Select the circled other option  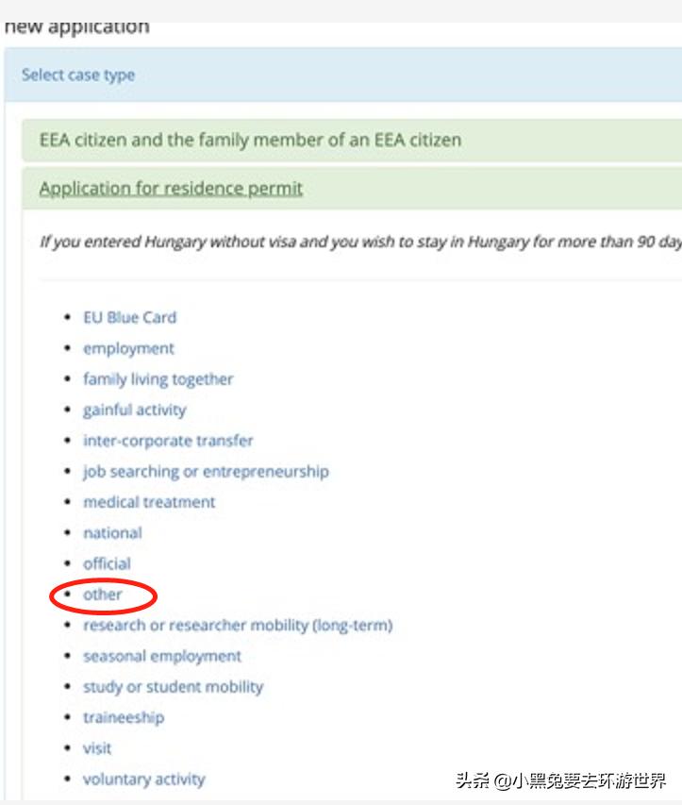pyautogui.click(x=103, y=595)
